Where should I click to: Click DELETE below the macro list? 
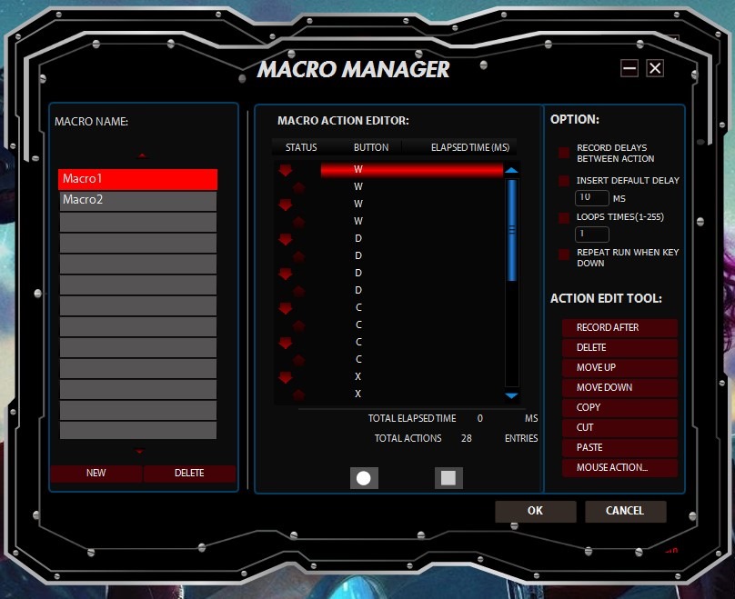point(189,473)
